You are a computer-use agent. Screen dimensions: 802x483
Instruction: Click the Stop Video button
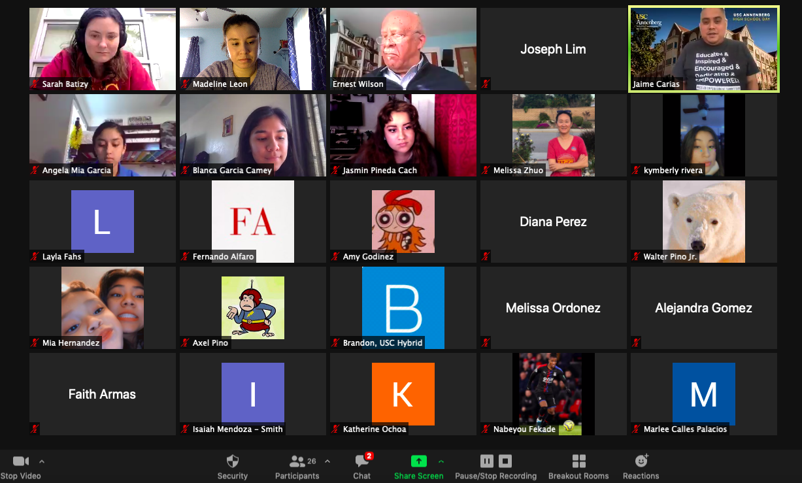coord(22,465)
